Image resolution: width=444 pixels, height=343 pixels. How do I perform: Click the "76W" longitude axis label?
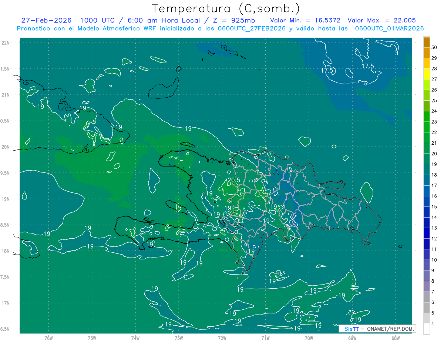coord(48,338)
